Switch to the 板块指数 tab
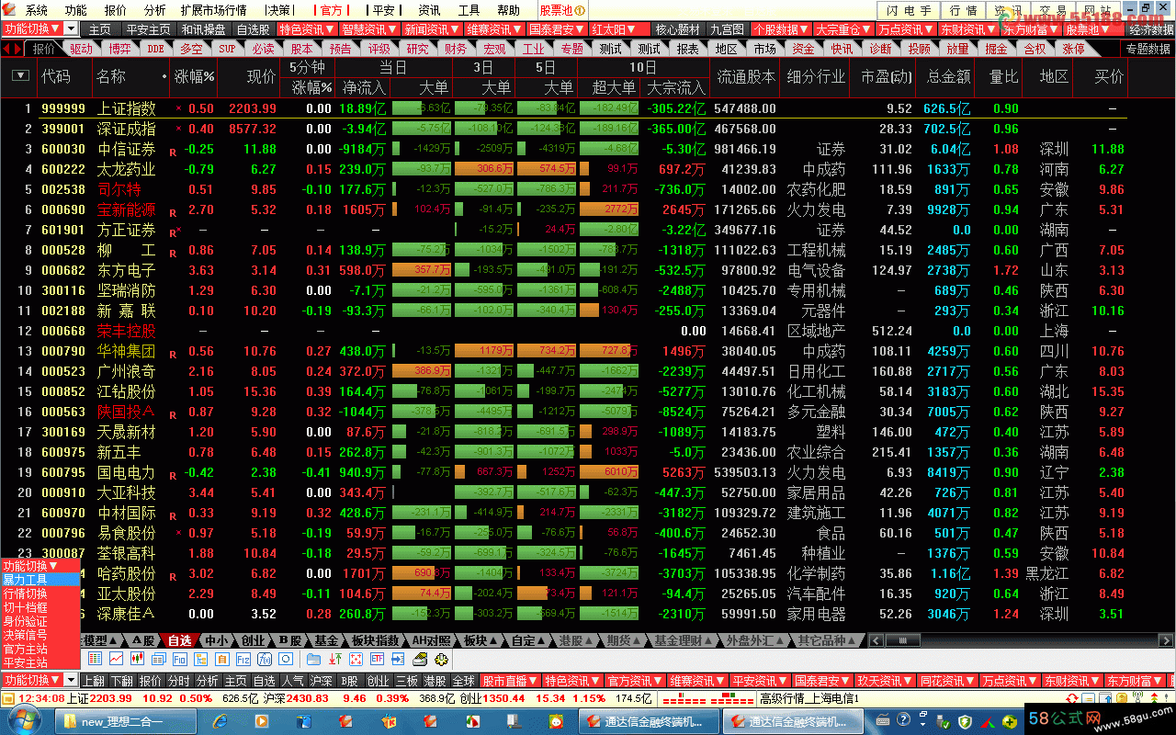1176x735 pixels. [375, 640]
